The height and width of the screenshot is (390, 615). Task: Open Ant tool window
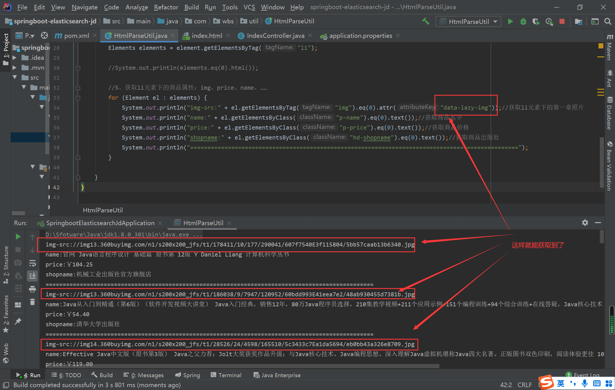pos(610,78)
